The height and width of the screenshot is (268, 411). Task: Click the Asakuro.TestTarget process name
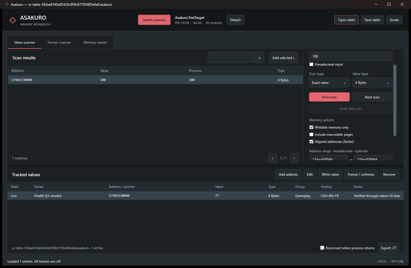[190, 18]
